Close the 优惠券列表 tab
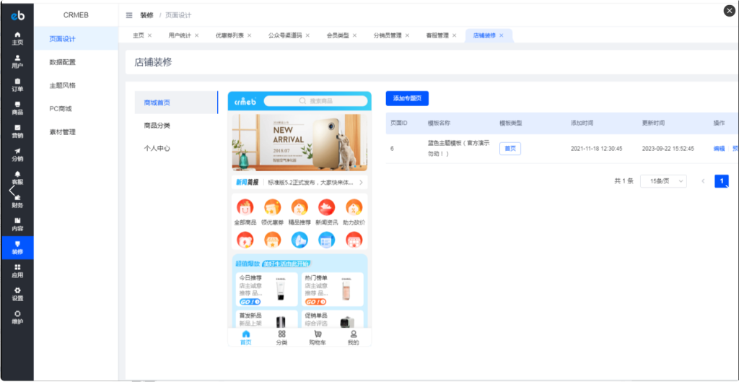Screen dimensions: 739x382 click(x=249, y=35)
